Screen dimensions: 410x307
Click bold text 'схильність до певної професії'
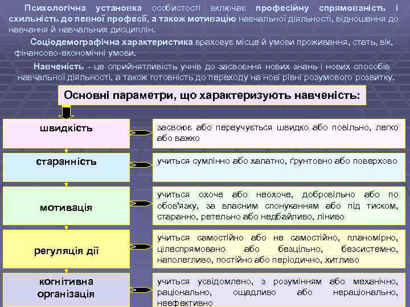[77, 19]
